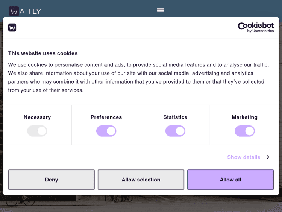Select the Statistics category label
Image resolution: width=282 pixels, height=212 pixels.
(175, 117)
